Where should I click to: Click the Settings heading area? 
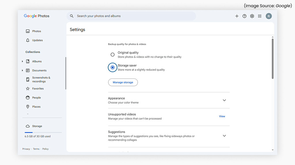[77, 30]
